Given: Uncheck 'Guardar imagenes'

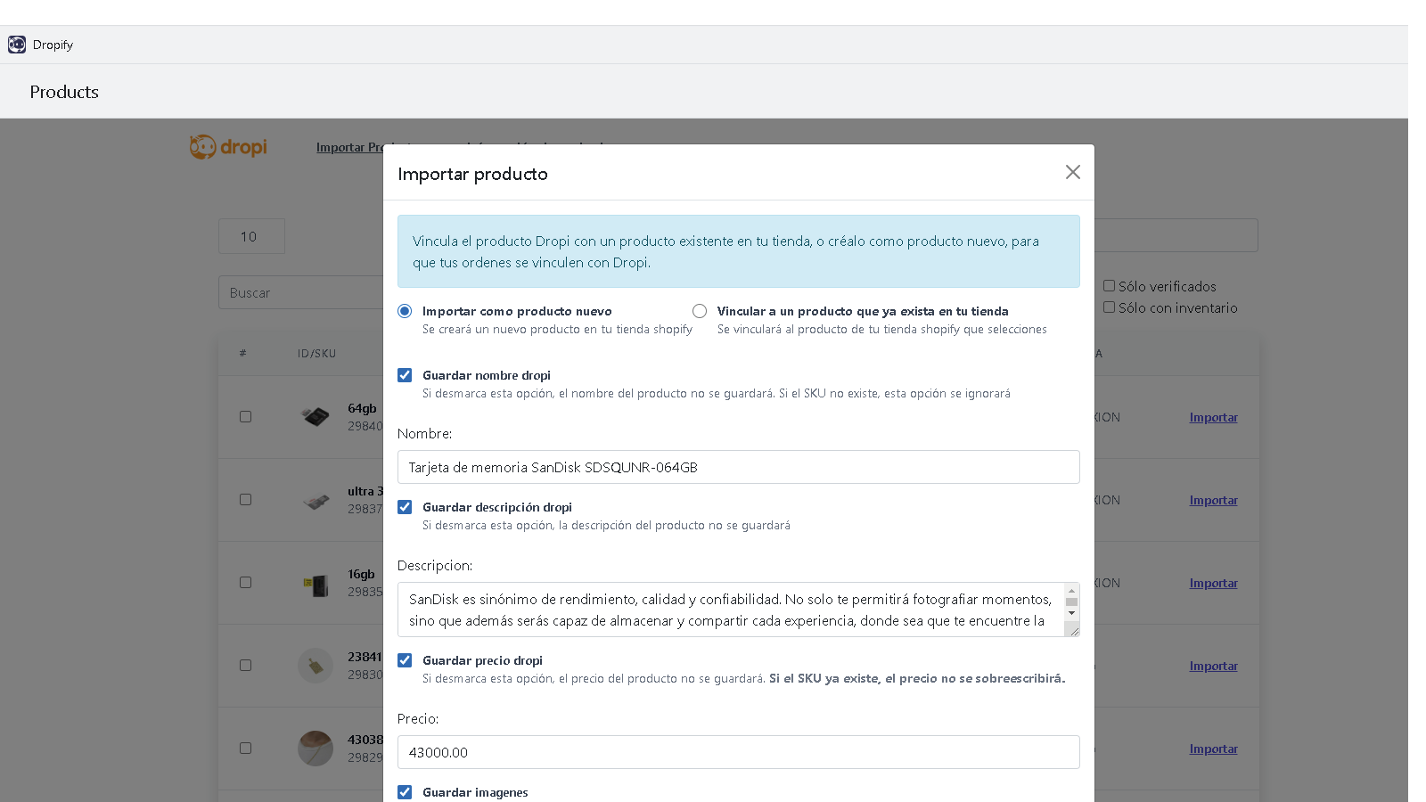Looking at the screenshot, I should (x=406, y=791).
